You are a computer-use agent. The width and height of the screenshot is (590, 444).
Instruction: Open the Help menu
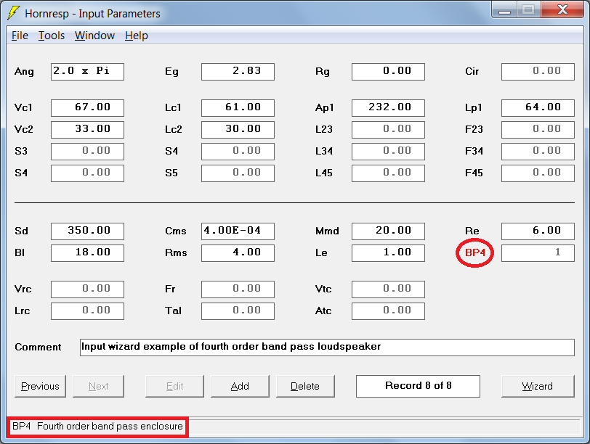pyautogui.click(x=136, y=36)
